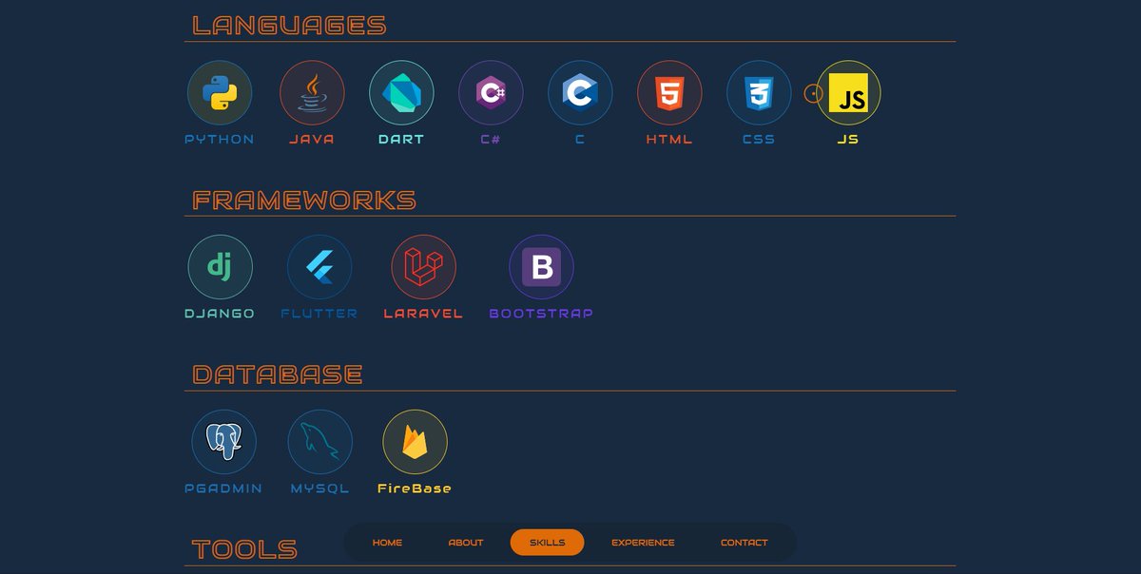Click the DATABASE section heading
Image resolution: width=1141 pixels, height=574 pixels.
pos(278,374)
